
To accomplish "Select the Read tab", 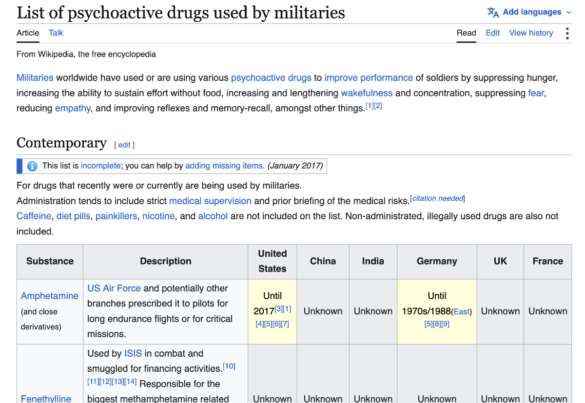I will 466,33.
